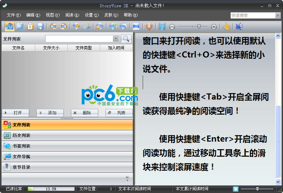The image size is (283, 193).
Task: Click the Mac Finder face toolbar icon
Action: coord(239,26)
